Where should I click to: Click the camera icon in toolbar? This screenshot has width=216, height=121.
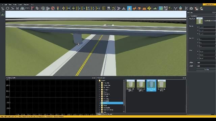[191, 8]
